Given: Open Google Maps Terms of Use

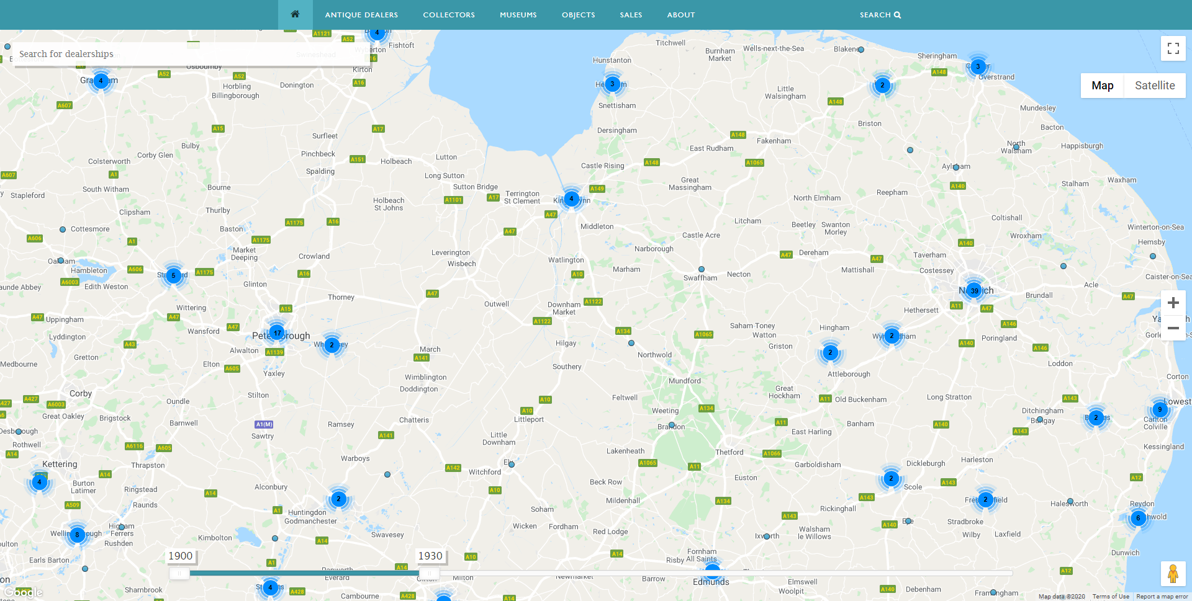Looking at the screenshot, I should pos(1111,597).
